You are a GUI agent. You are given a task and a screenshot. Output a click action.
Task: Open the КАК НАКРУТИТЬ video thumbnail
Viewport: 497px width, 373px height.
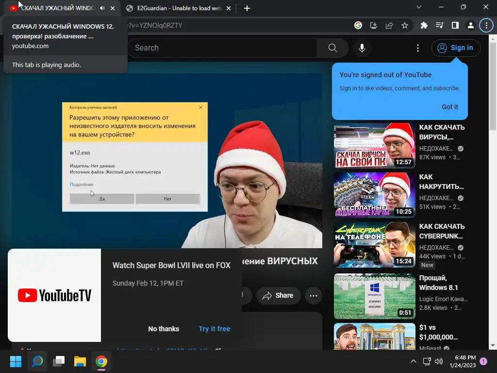pyautogui.click(x=374, y=195)
